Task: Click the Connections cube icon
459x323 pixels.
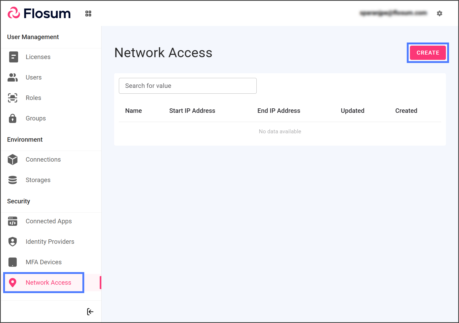Action: 13,160
